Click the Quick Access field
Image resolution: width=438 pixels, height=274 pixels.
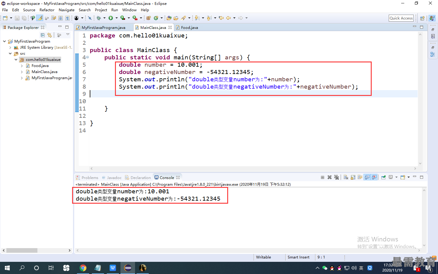pos(401,18)
